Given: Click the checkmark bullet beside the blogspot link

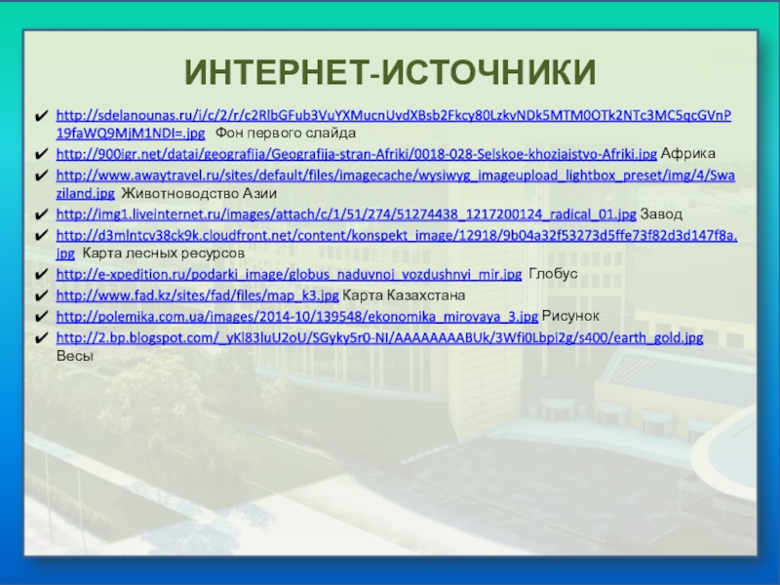Looking at the screenshot, I should [41, 338].
